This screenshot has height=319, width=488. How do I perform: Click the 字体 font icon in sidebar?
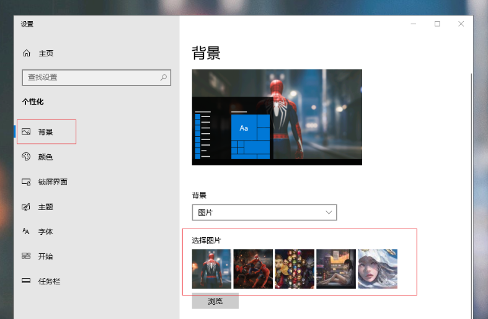click(26, 231)
